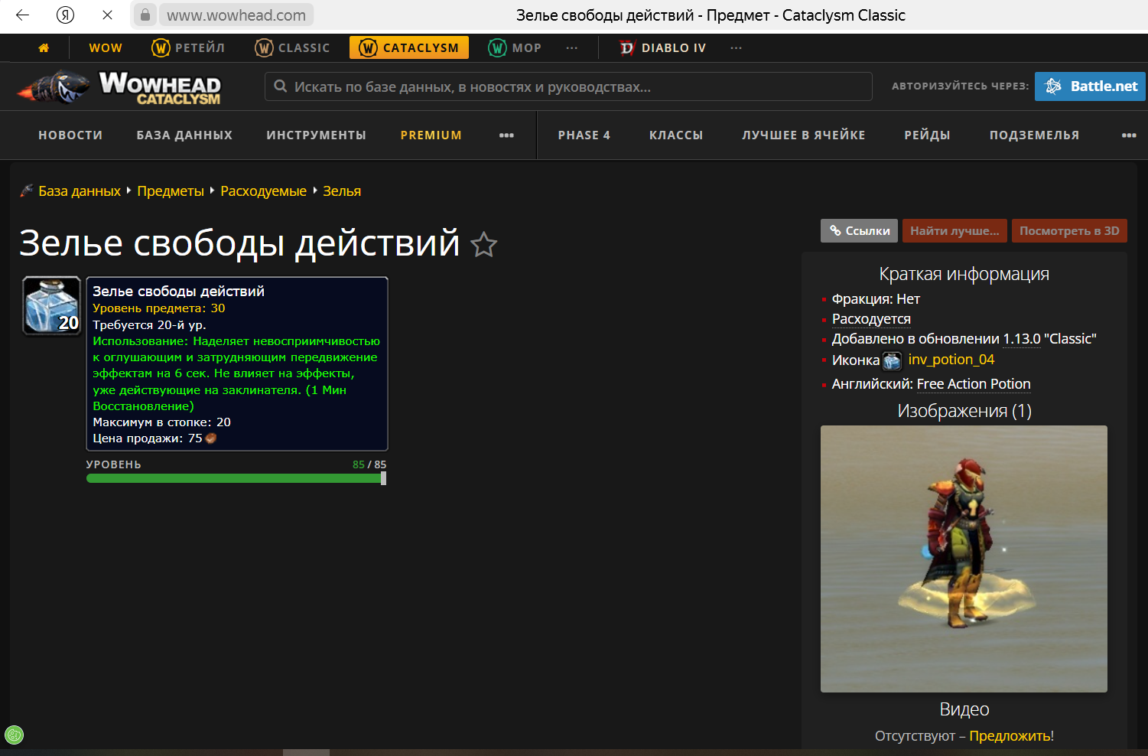
Task: Expand the ellipsis menu after Подземелья
Action: click(1128, 135)
